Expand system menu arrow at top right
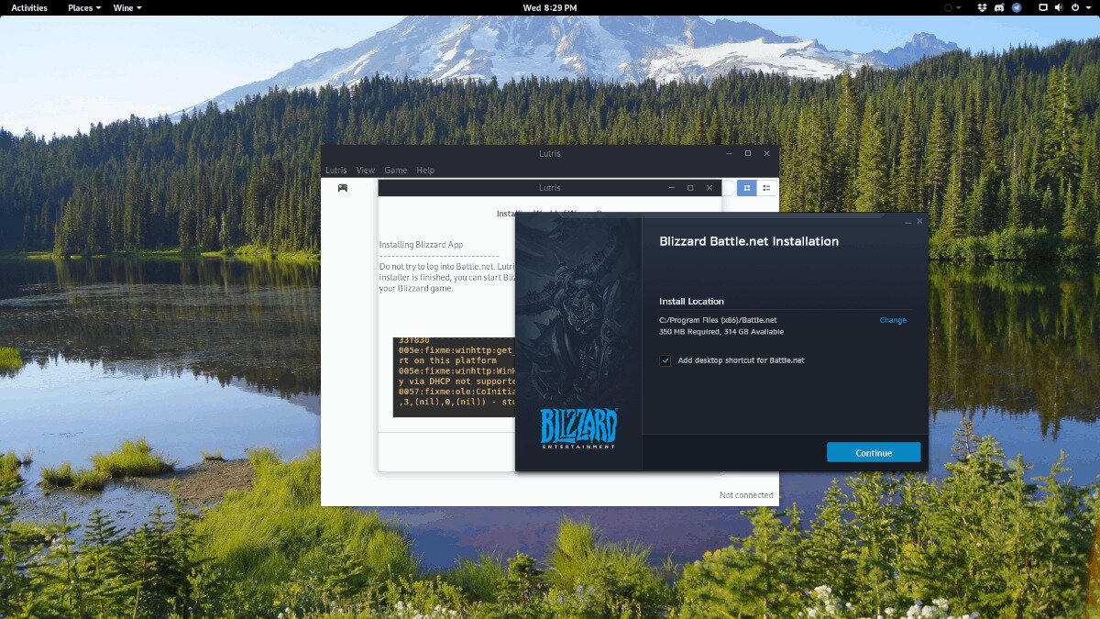Image resolution: width=1100 pixels, height=619 pixels. [1088, 7]
